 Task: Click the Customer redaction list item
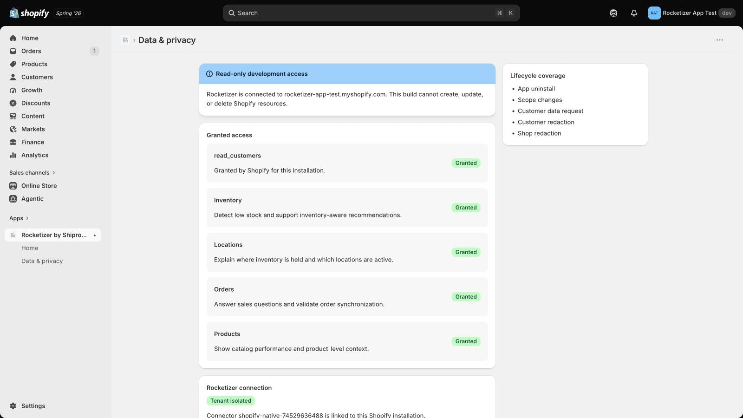click(x=546, y=122)
